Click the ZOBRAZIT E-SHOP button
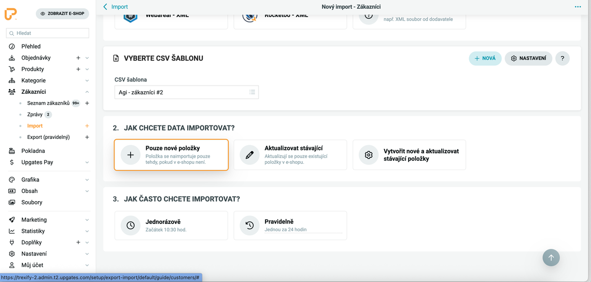Viewport: 591px width, 282px height. click(x=62, y=14)
